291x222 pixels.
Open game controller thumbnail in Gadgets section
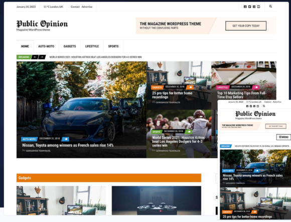(x=157, y=200)
